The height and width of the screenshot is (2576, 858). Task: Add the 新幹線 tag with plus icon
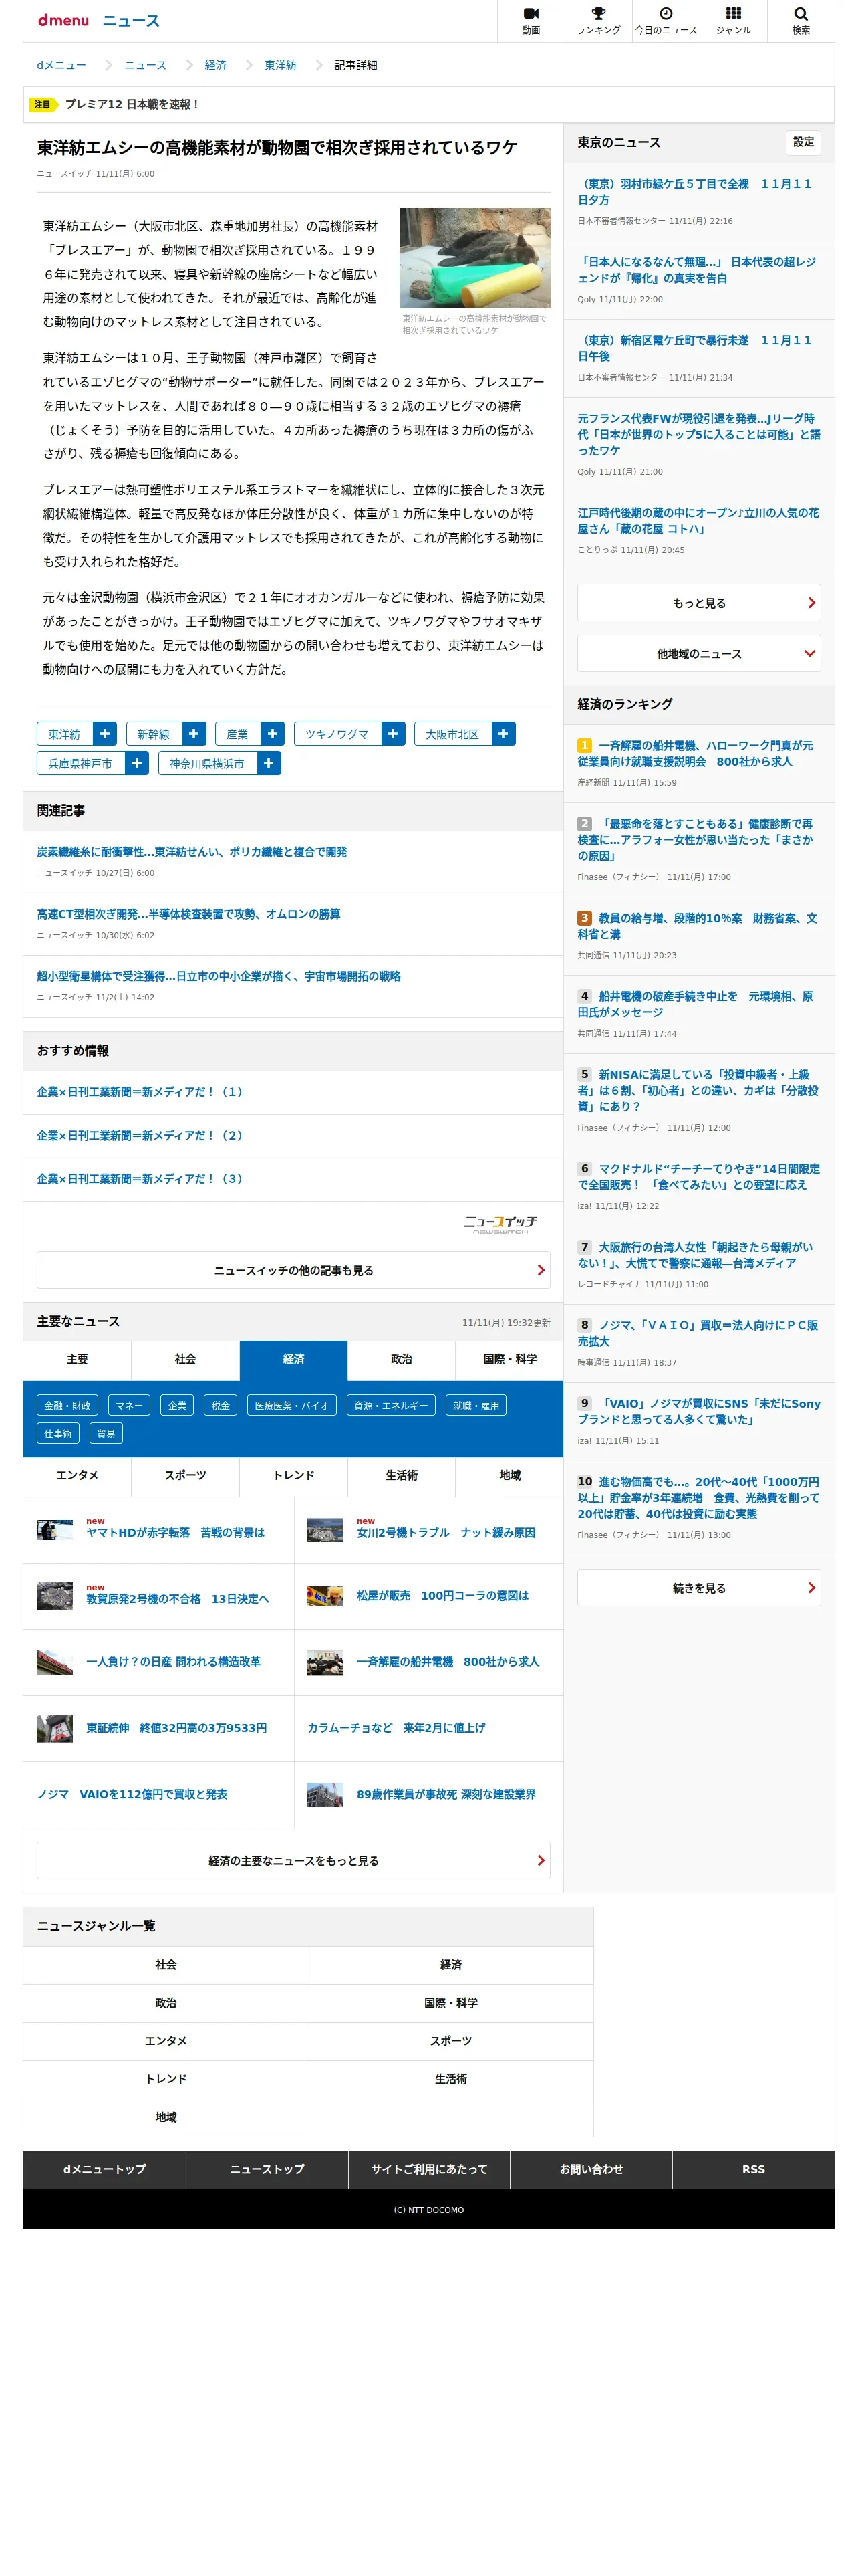[x=194, y=734]
